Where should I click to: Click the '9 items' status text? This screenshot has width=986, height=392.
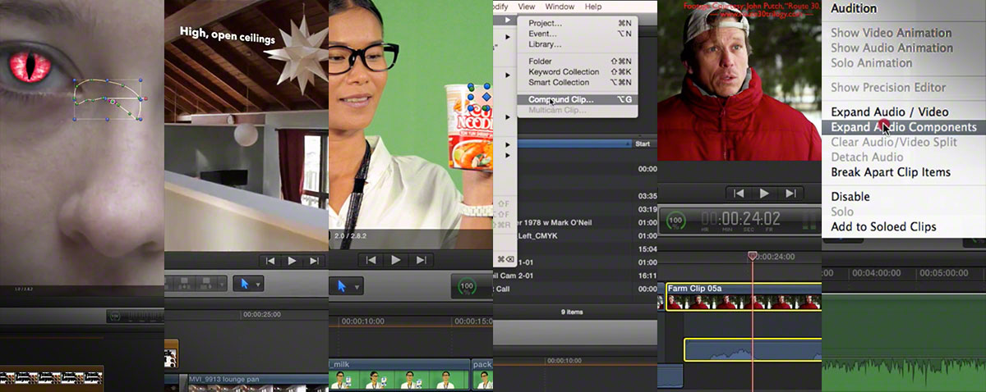574,312
